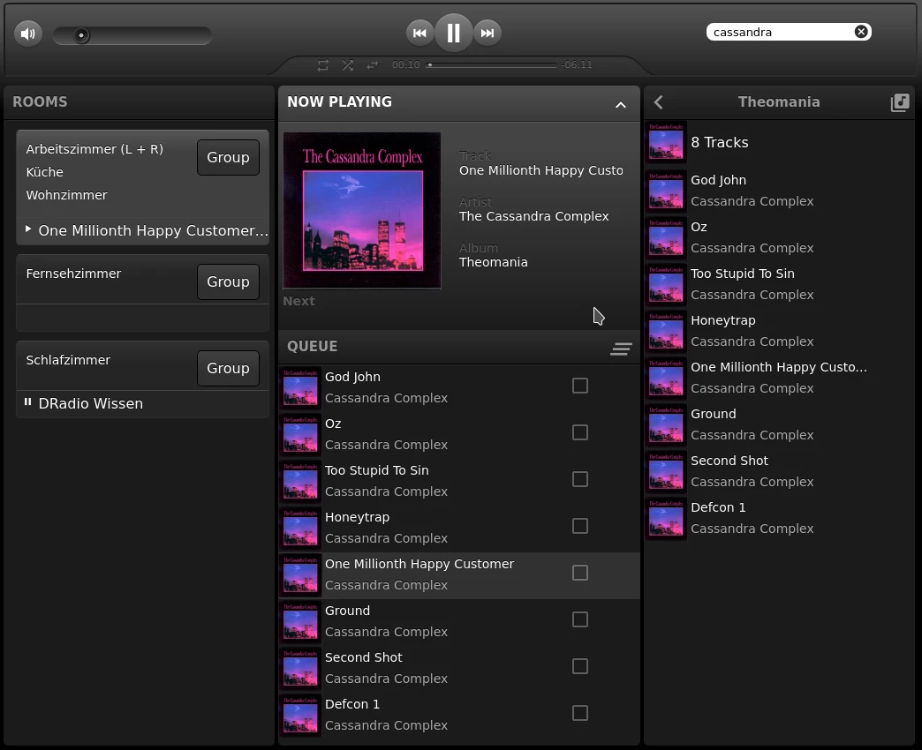Go back from Theomania album view
This screenshot has height=750, width=922.
(x=659, y=102)
